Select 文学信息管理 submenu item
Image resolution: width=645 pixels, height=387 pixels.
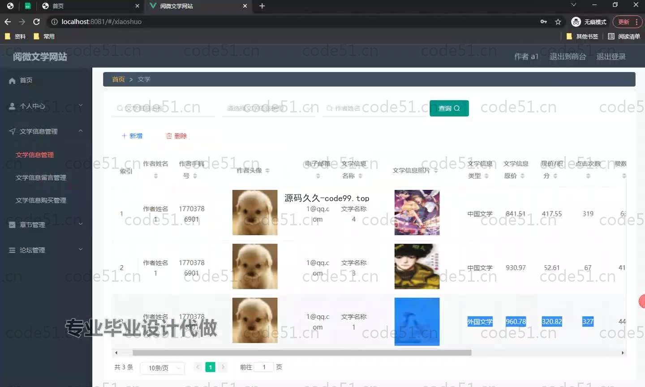tap(35, 155)
